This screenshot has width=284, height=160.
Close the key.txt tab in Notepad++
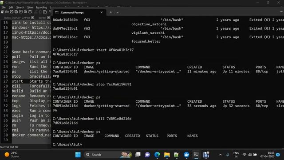pyautogui.click(x=48, y=18)
